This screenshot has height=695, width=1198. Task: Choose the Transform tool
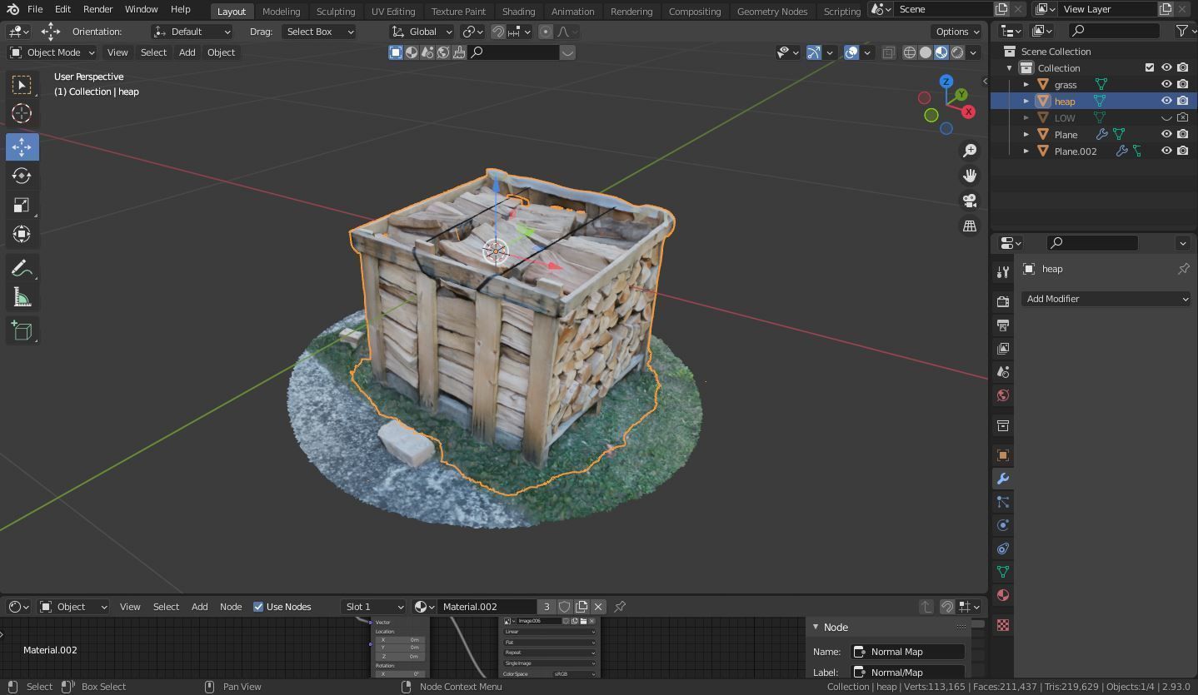(x=22, y=234)
